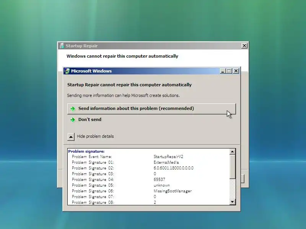This screenshot has height=229, width=306.
Task: Click green arrow beside Don't send
Action: (73, 120)
